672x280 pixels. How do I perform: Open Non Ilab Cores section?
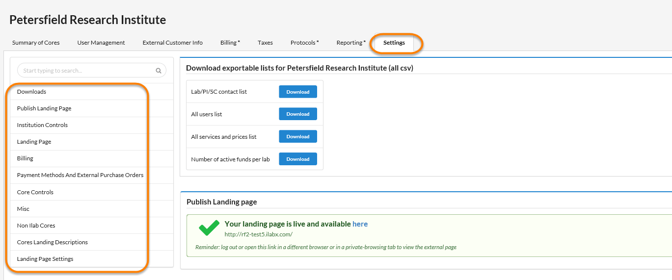pyautogui.click(x=36, y=226)
